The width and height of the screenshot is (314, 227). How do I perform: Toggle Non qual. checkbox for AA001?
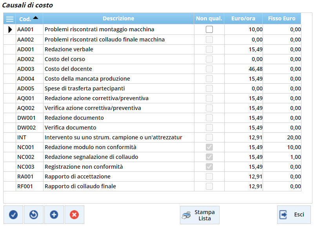click(x=209, y=29)
